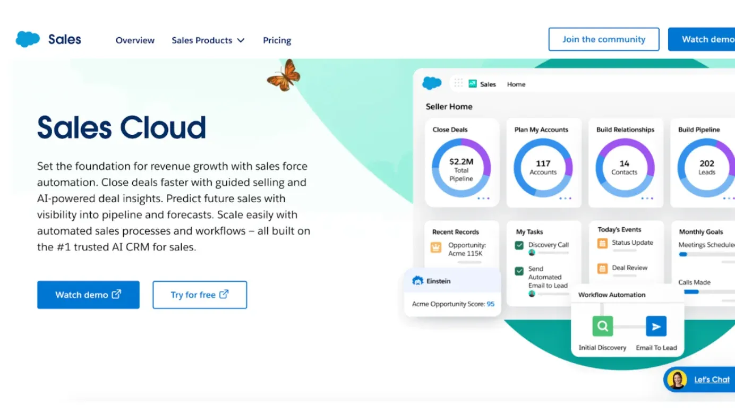Open the app launcher dots grid

(458, 83)
